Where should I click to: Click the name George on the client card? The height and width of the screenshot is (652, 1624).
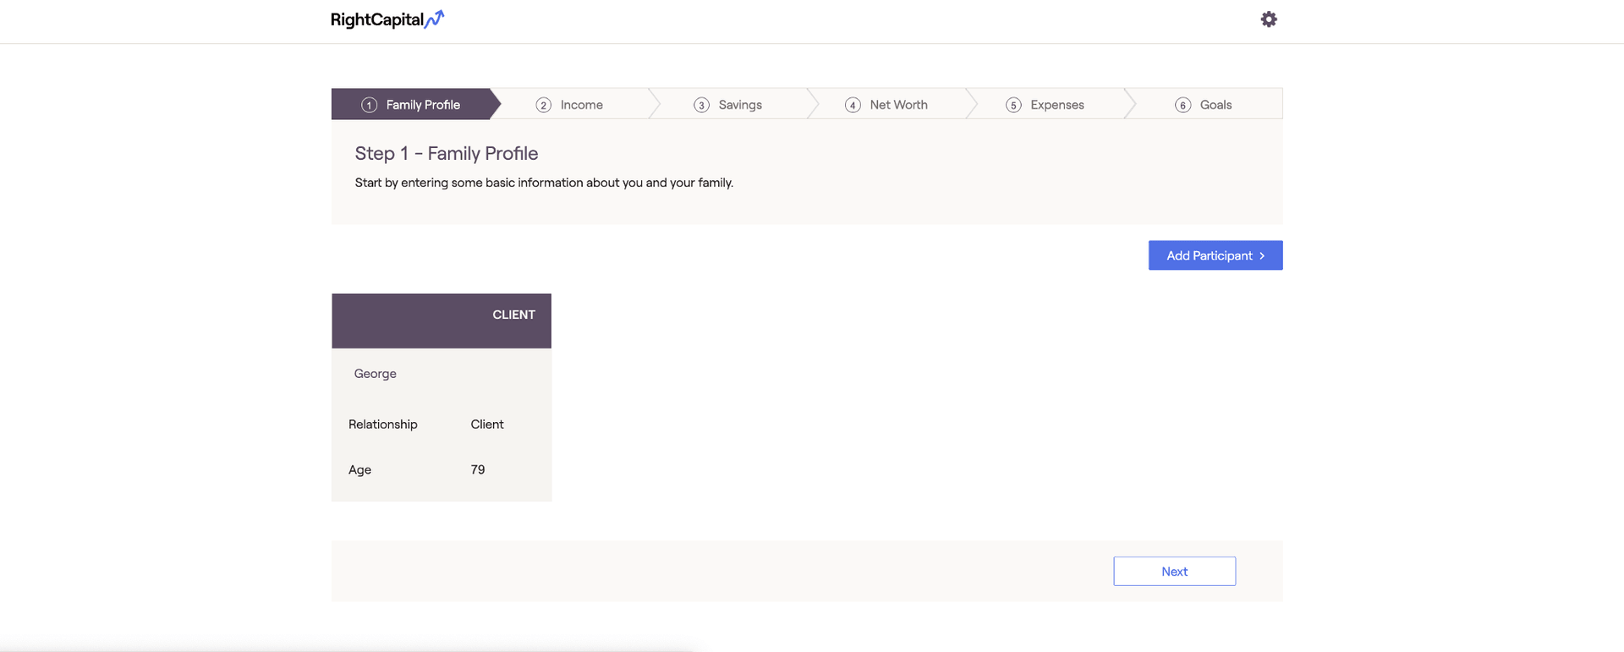[x=375, y=373]
